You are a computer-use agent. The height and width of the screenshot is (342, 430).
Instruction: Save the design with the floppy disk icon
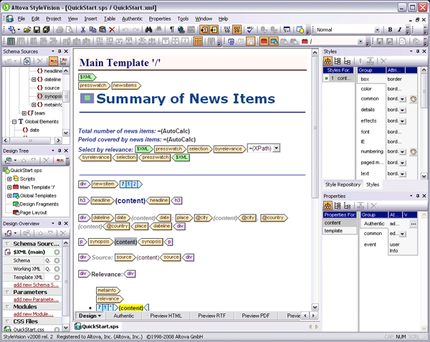pos(37,29)
